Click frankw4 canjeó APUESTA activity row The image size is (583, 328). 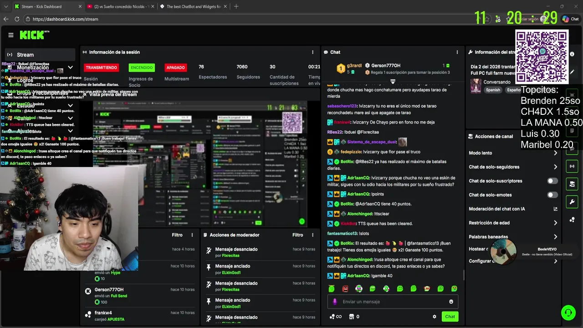pyautogui.click(x=140, y=316)
